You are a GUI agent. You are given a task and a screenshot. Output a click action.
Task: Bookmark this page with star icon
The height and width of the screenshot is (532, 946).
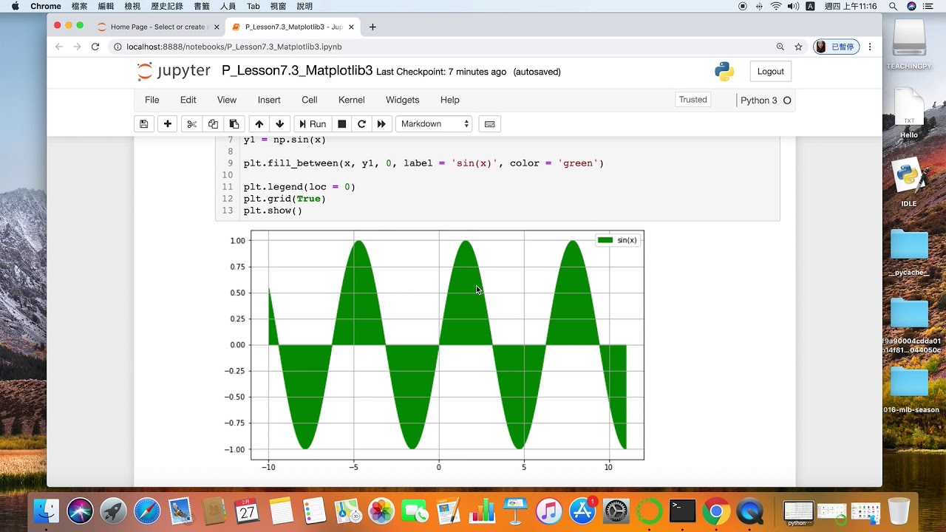(798, 47)
